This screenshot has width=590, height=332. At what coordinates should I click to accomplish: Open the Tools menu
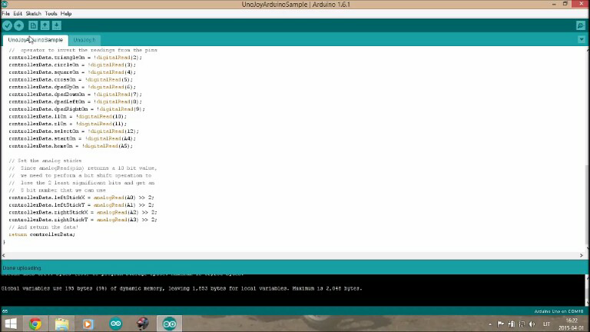point(51,14)
